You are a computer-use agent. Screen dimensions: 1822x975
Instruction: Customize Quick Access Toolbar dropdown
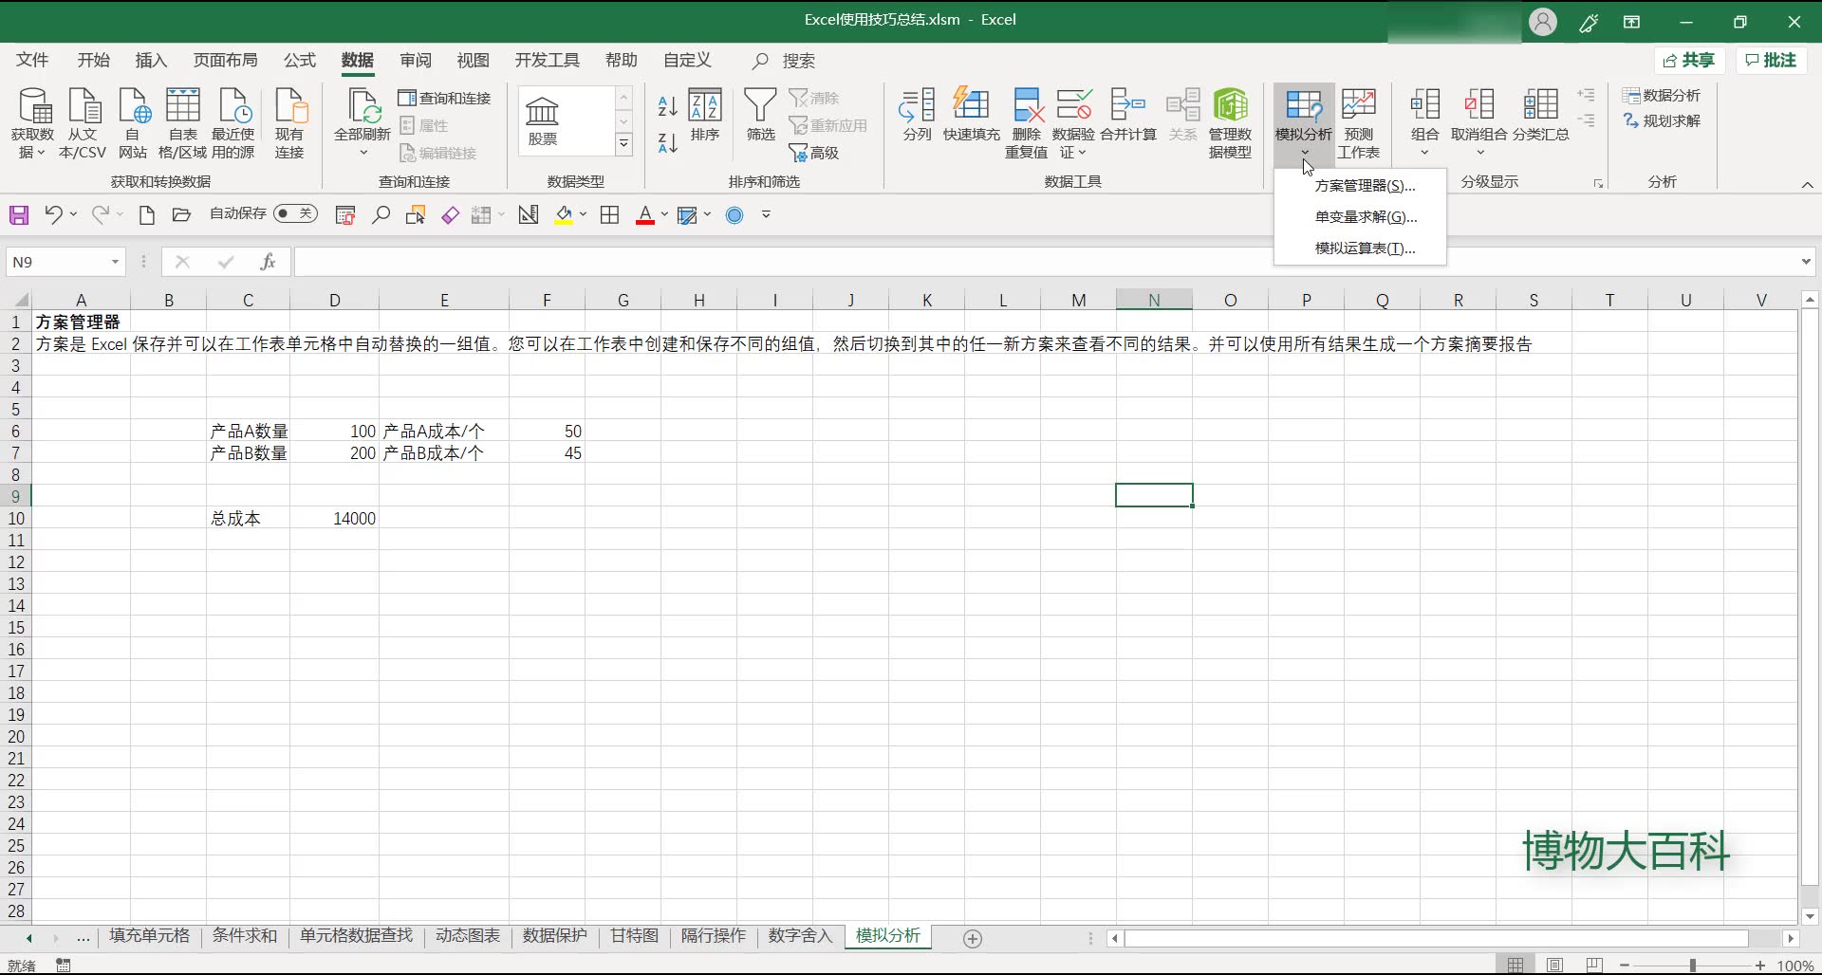(x=766, y=215)
